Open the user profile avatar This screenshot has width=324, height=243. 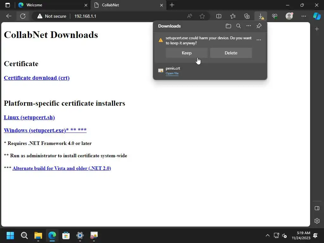[x=289, y=16]
